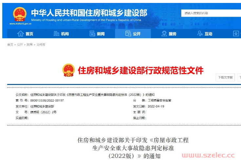
Task: Open the 公开 navigation tab
Action: (x=133, y=34)
